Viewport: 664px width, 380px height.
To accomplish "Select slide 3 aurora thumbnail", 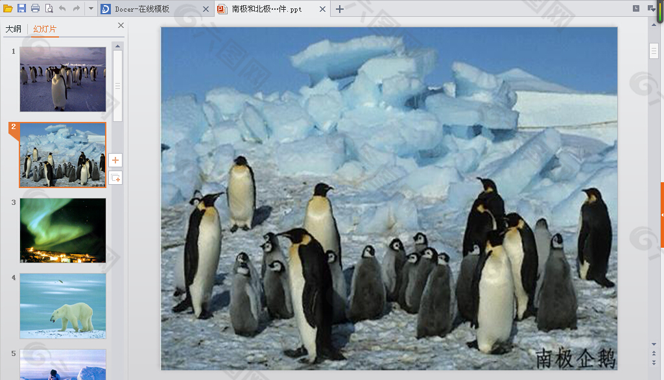I will coord(63,230).
